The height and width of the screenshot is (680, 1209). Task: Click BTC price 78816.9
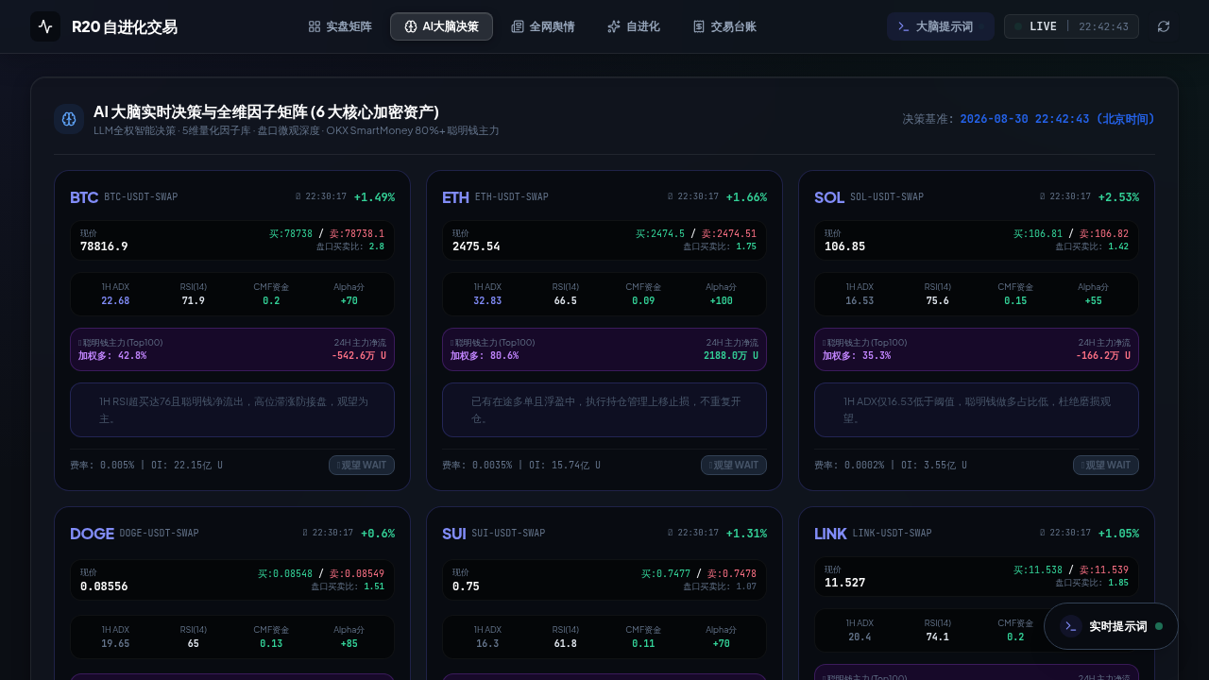(x=104, y=246)
